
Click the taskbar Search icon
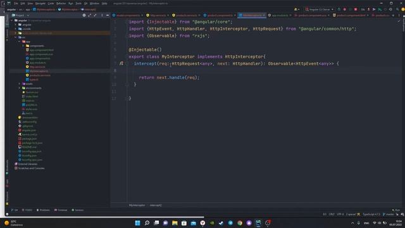(147, 223)
